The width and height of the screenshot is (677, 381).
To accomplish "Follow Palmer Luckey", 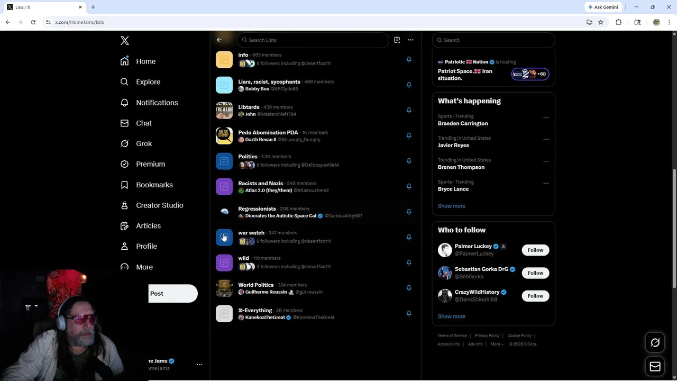I will coord(535,250).
